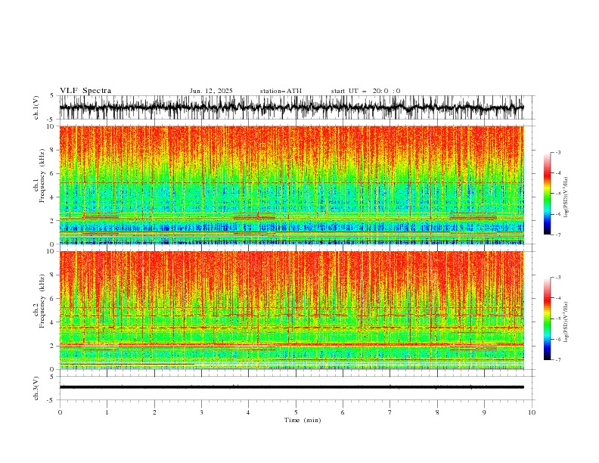The width and height of the screenshot is (599, 463).
Task: Click the ch.1 spectrogram plot area
Action: pos(291,185)
